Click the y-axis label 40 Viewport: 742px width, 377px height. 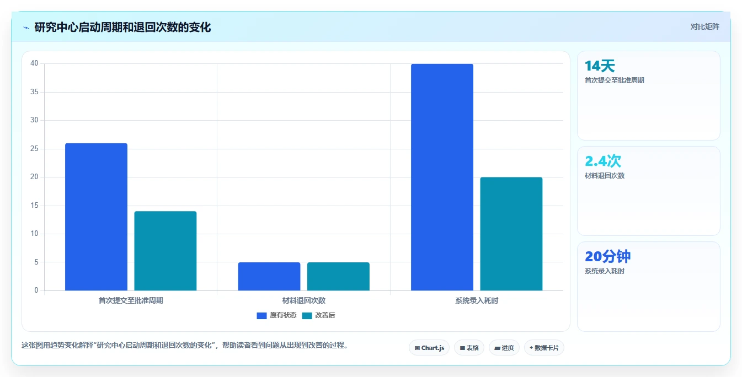pyautogui.click(x=34, y=63)
